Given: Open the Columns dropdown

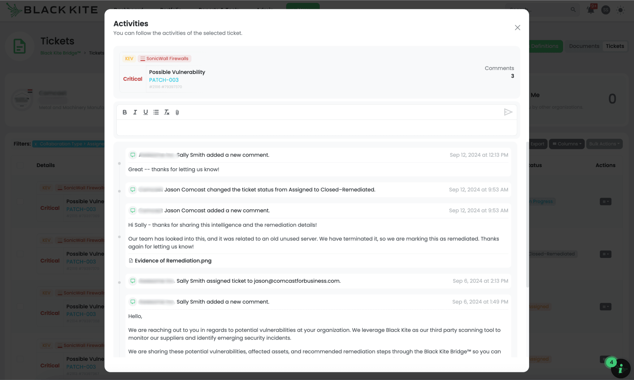Looking at the screenshot, I should pos(567,144).
